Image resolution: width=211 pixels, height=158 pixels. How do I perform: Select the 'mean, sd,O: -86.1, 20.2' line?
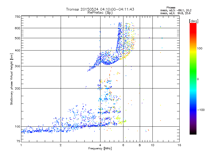coord(176,10)
